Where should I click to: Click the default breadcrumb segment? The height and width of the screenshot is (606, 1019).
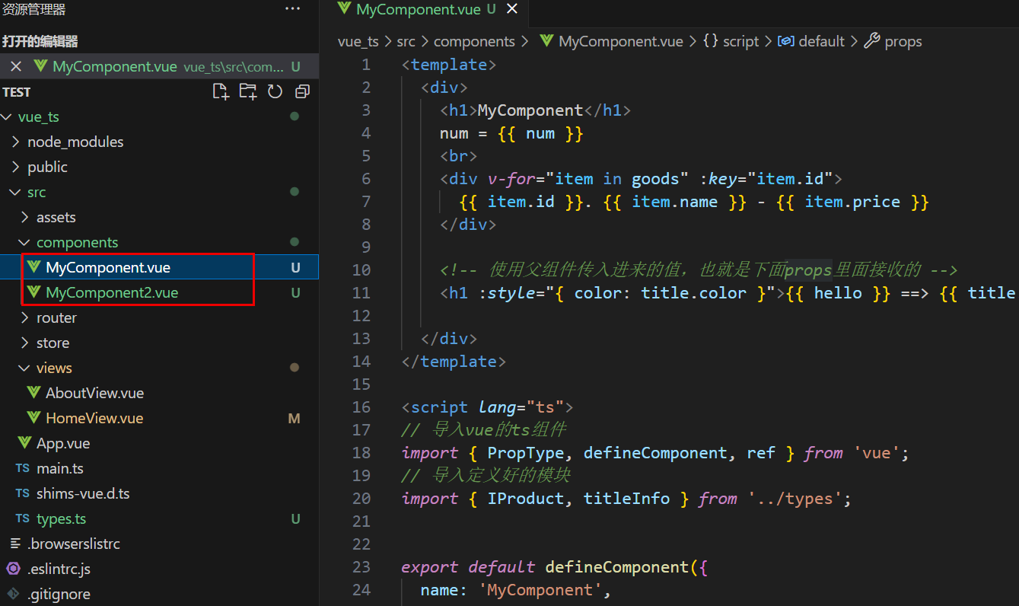point(811,41)
